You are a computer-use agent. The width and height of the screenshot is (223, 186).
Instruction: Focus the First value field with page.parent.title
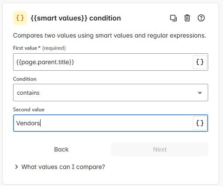[103, 62]
